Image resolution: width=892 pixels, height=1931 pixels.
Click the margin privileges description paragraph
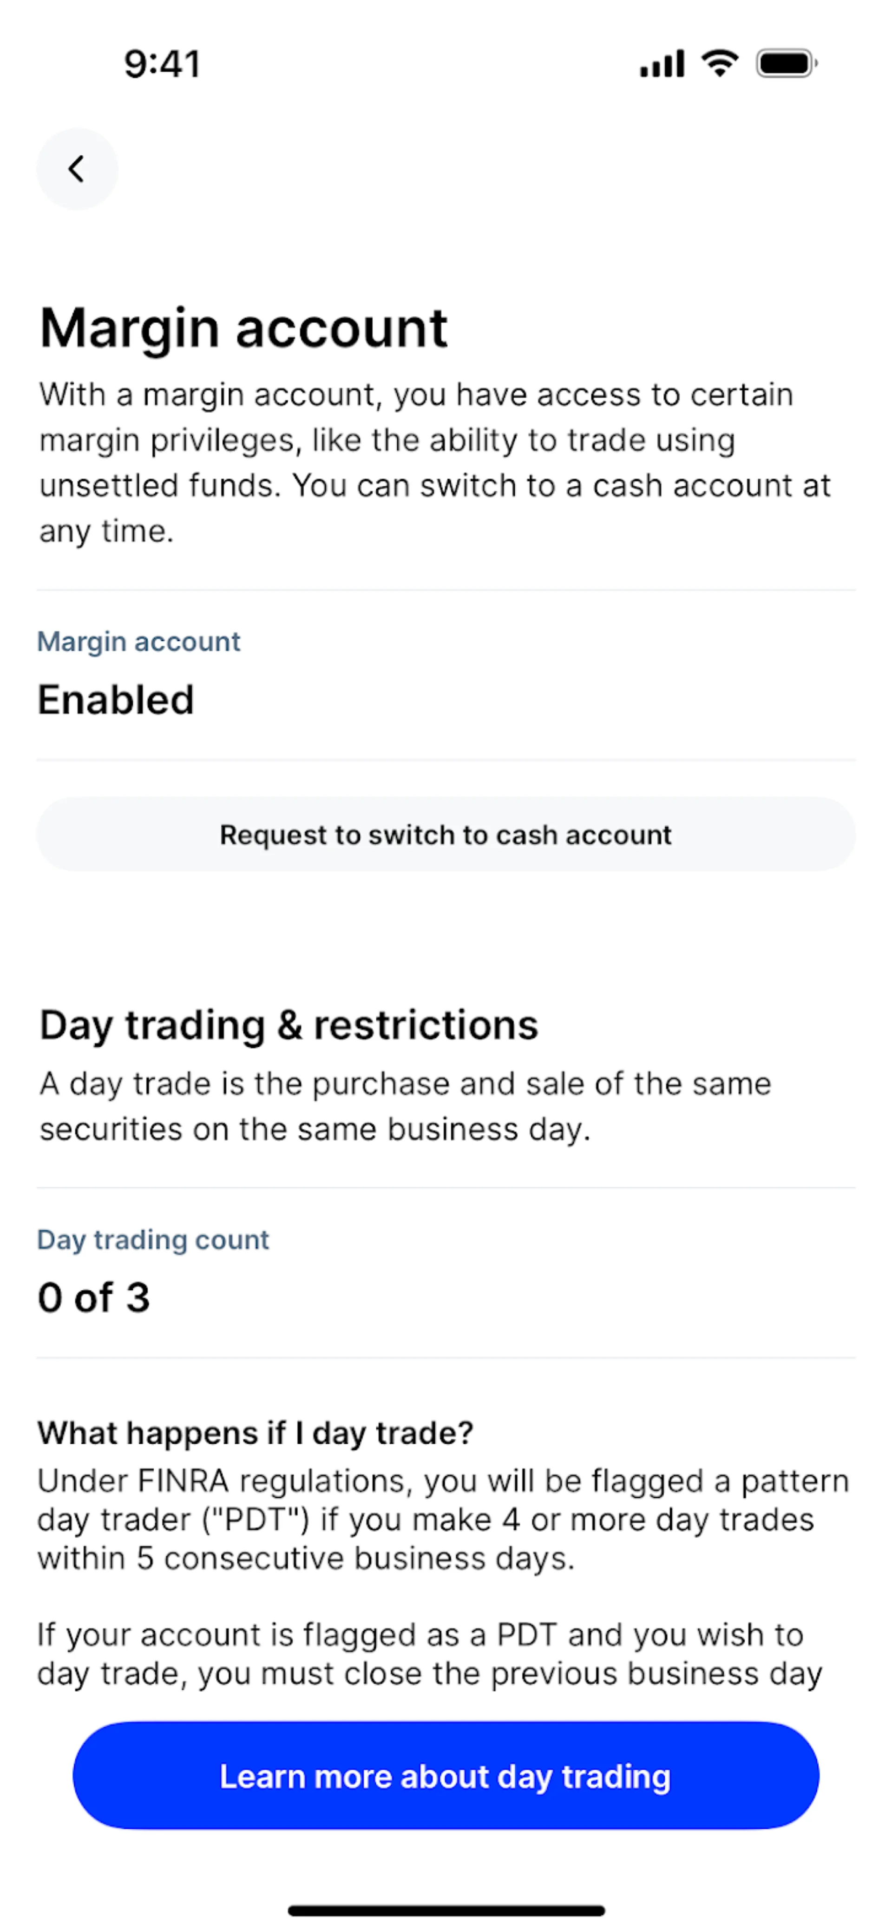pos(434,463)
